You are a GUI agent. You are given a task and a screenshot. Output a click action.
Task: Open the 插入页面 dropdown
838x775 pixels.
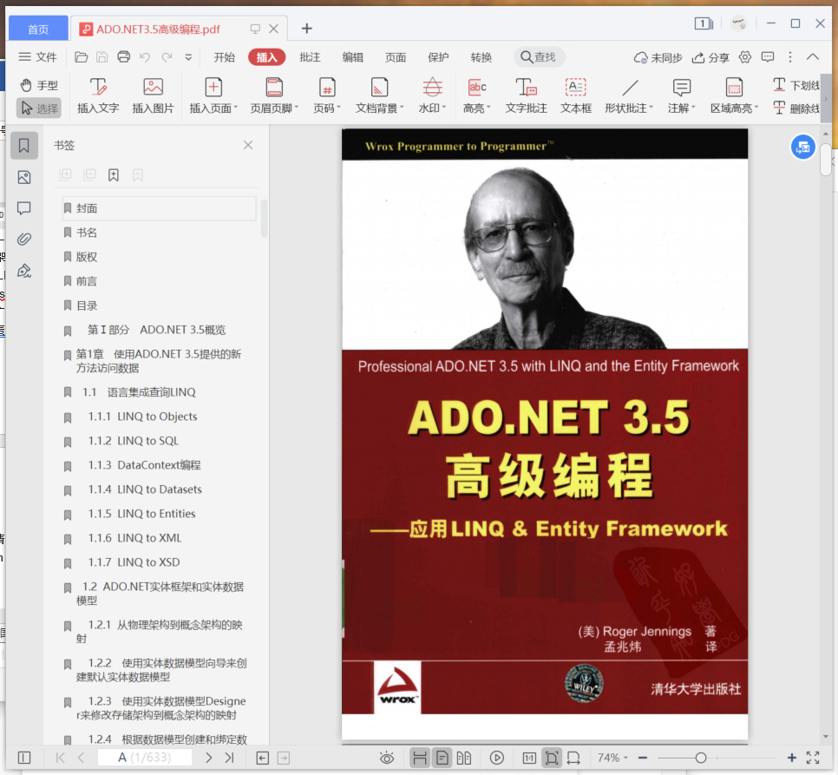point(213,96)
